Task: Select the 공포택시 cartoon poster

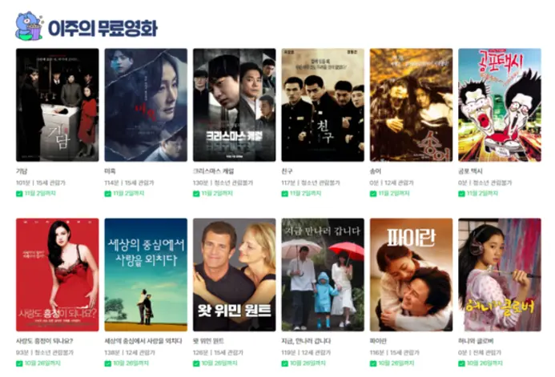Action: click(500, 105)
